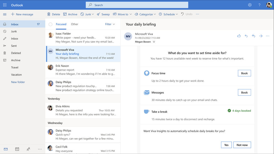This screenshot has width=274, height=154.
Task: Click Not now for daily breaks
Action: (242, 145)
